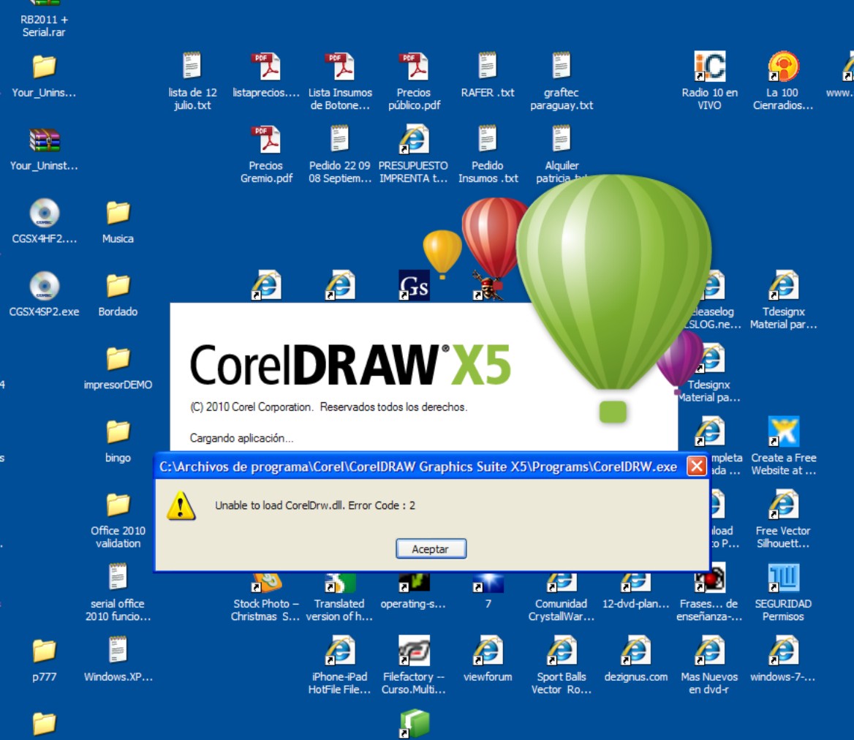Select the Musica folder icon
The width and height of the screenshot is (854, 740).
[118, 214]
